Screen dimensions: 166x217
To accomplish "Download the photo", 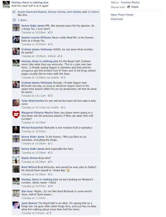I will [x=117, y=19].
